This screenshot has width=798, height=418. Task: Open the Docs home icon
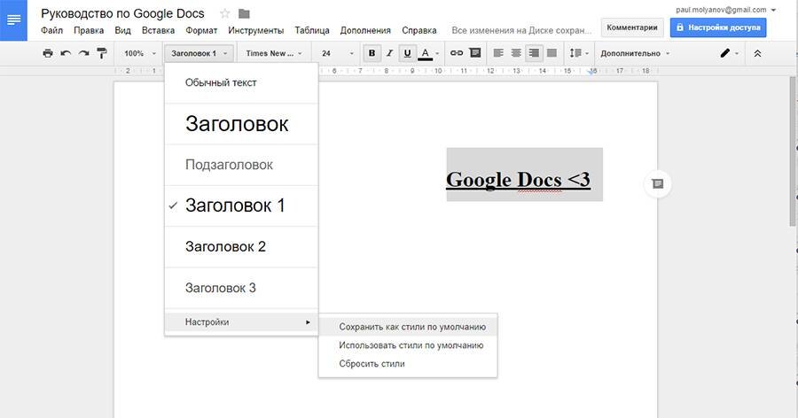[13, 20]
